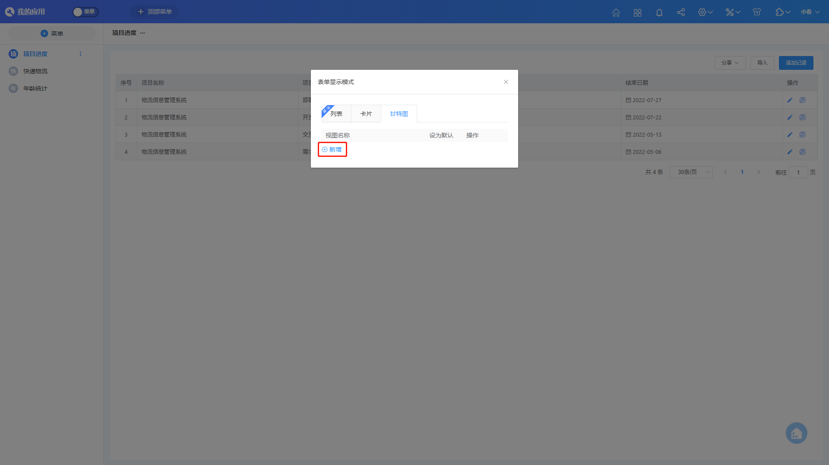Viewport: 829px width, 465px height.
Task: Open the tools scissors dropdown
Action: point(733,12)
